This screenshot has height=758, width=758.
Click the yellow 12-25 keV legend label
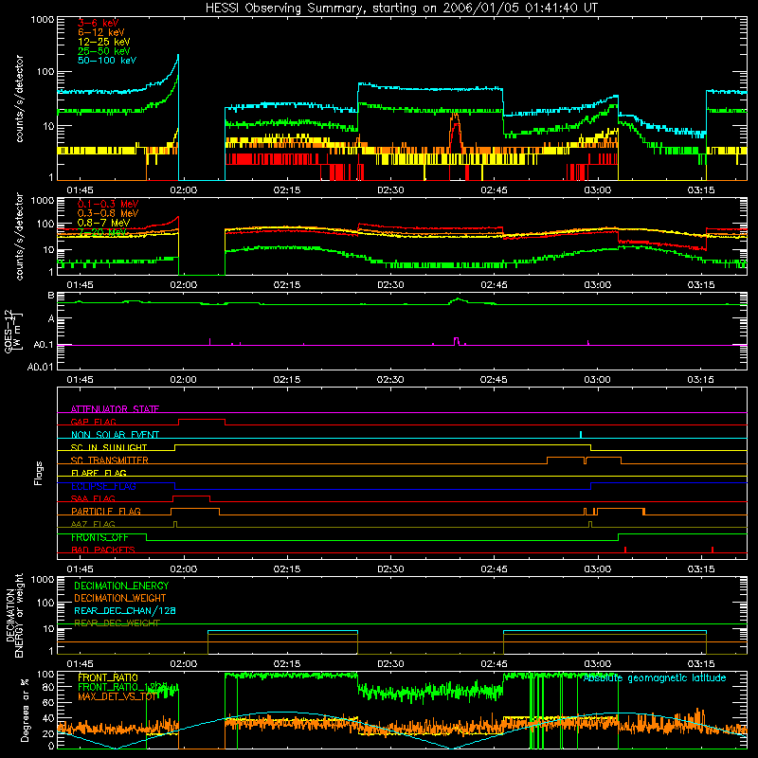coord(103,42)
